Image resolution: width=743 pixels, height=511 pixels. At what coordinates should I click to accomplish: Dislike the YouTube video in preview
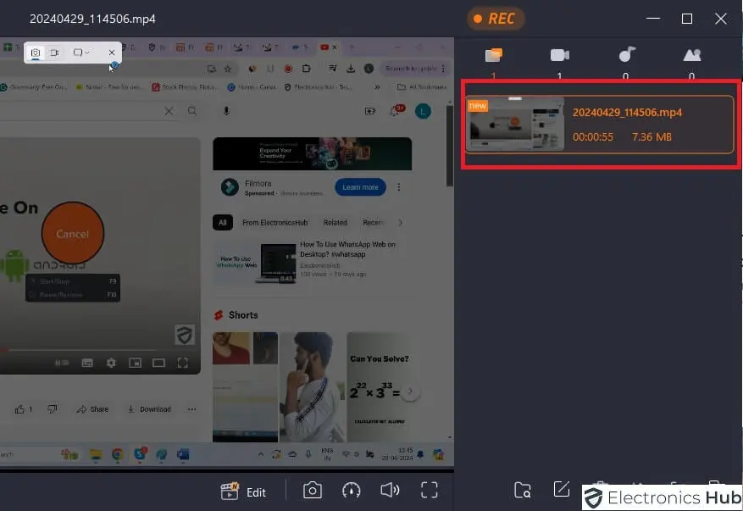52,409
